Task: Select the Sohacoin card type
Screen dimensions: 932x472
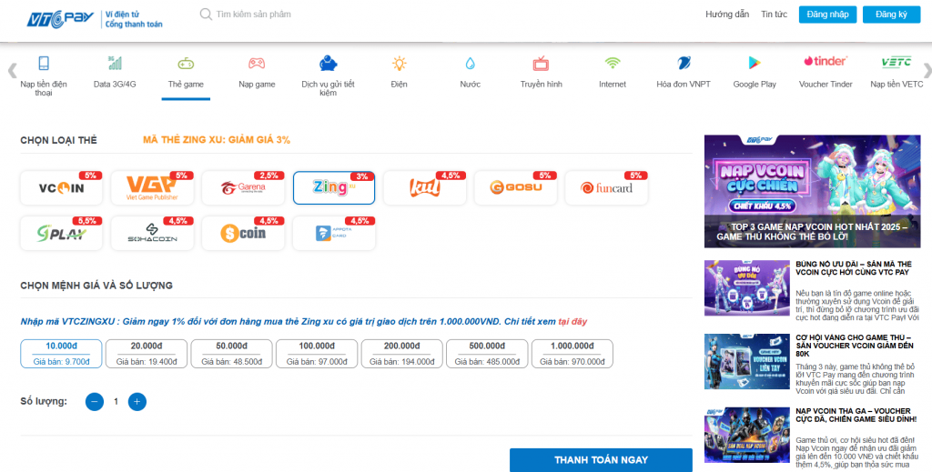Action: (x=152, y=234)
